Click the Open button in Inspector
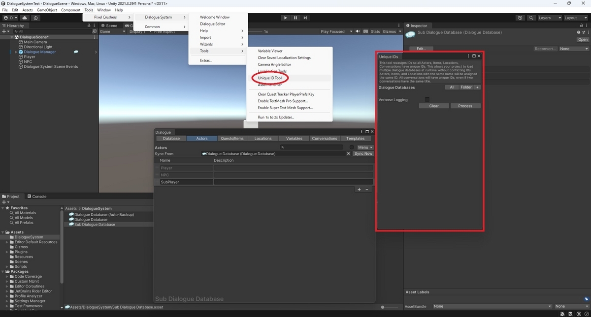 tap(583, 40)
